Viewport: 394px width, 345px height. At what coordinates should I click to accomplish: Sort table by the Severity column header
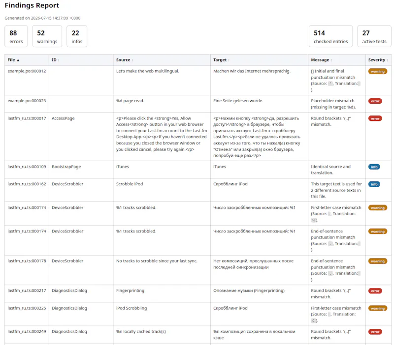pos(378,60)
